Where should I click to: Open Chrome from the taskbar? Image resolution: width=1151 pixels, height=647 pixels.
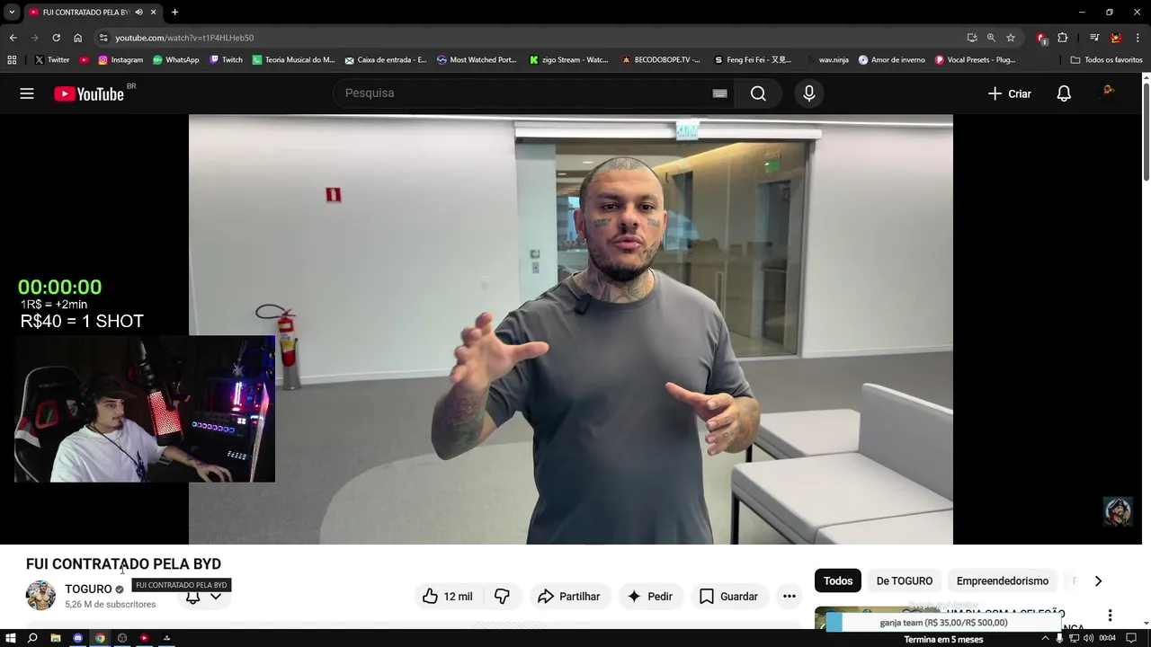click(100, 638)
